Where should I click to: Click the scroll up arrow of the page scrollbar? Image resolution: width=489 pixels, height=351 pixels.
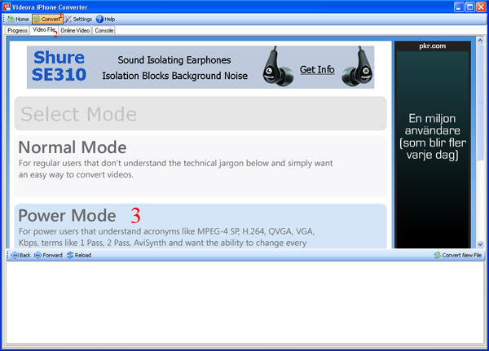pos(480,41)
